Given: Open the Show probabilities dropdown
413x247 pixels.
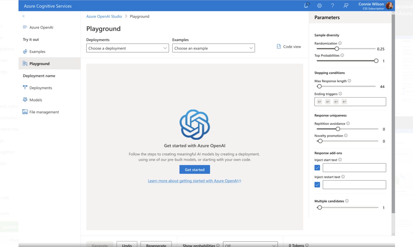Looking at the screenshot, I should 250,244.
